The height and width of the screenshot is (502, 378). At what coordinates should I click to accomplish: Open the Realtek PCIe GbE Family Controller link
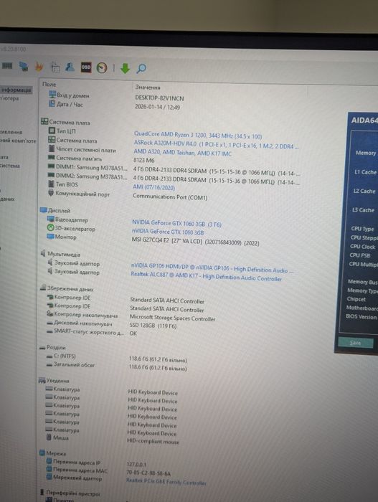click(x=166, y=481)
